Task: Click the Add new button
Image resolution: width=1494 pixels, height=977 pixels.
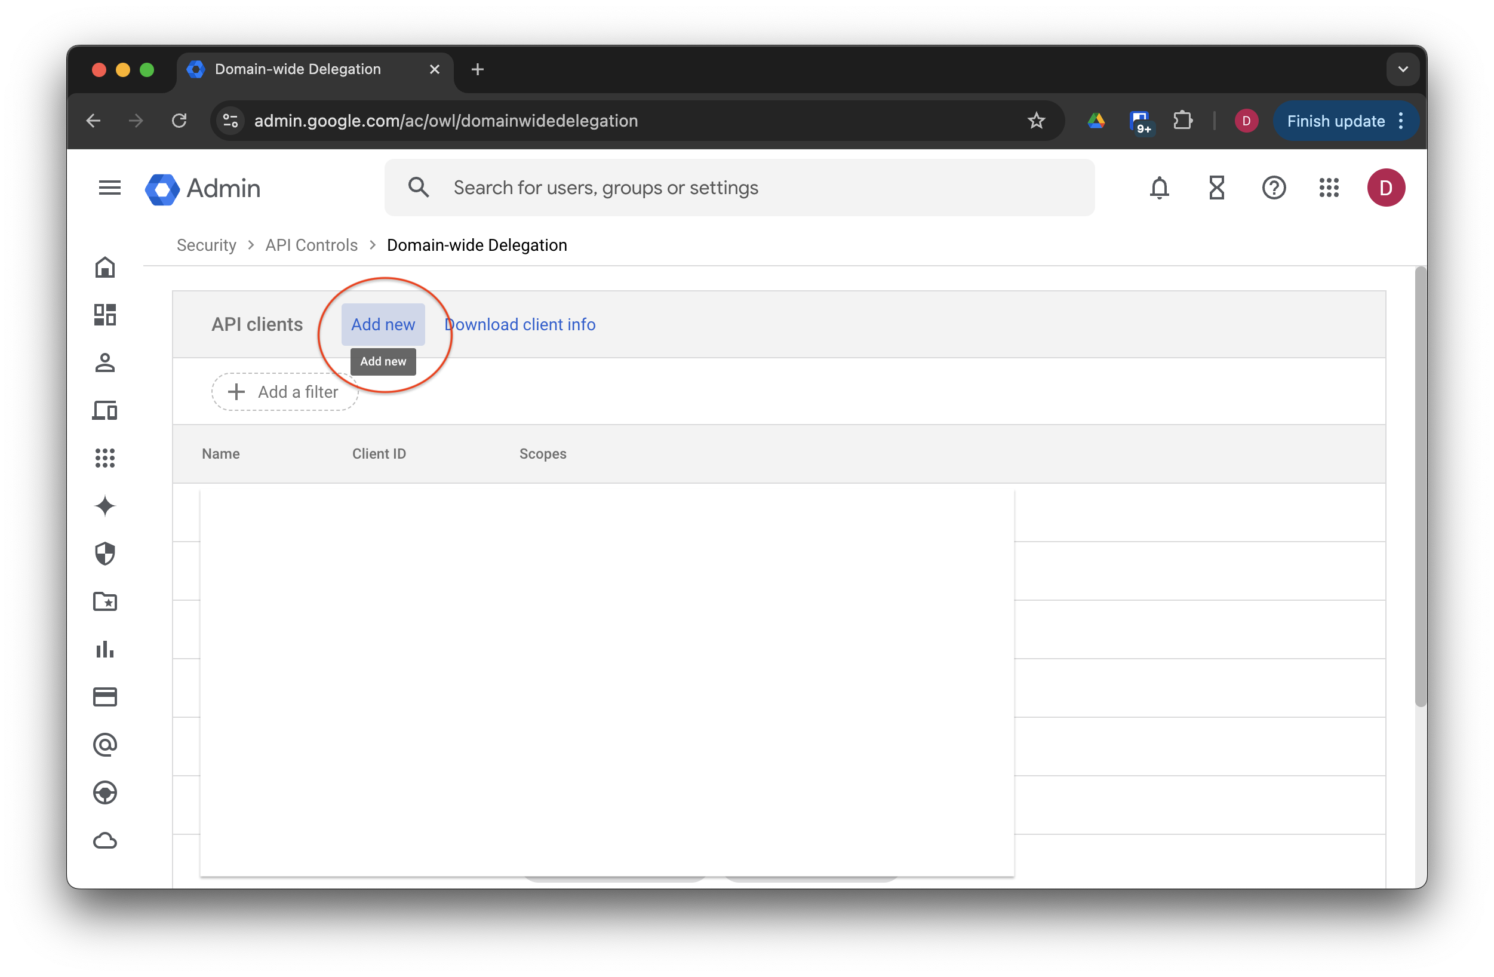Action: (383, 325)
